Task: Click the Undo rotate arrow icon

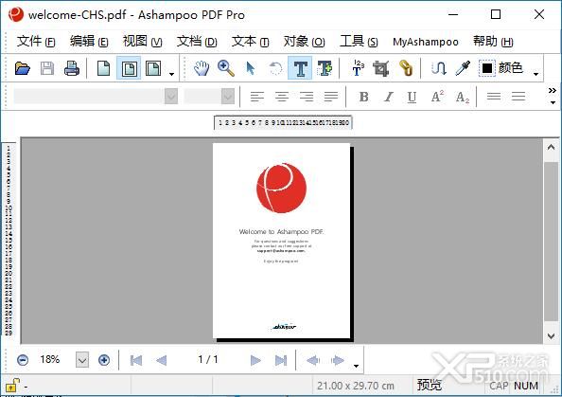Action: click(x=275, y=68)
